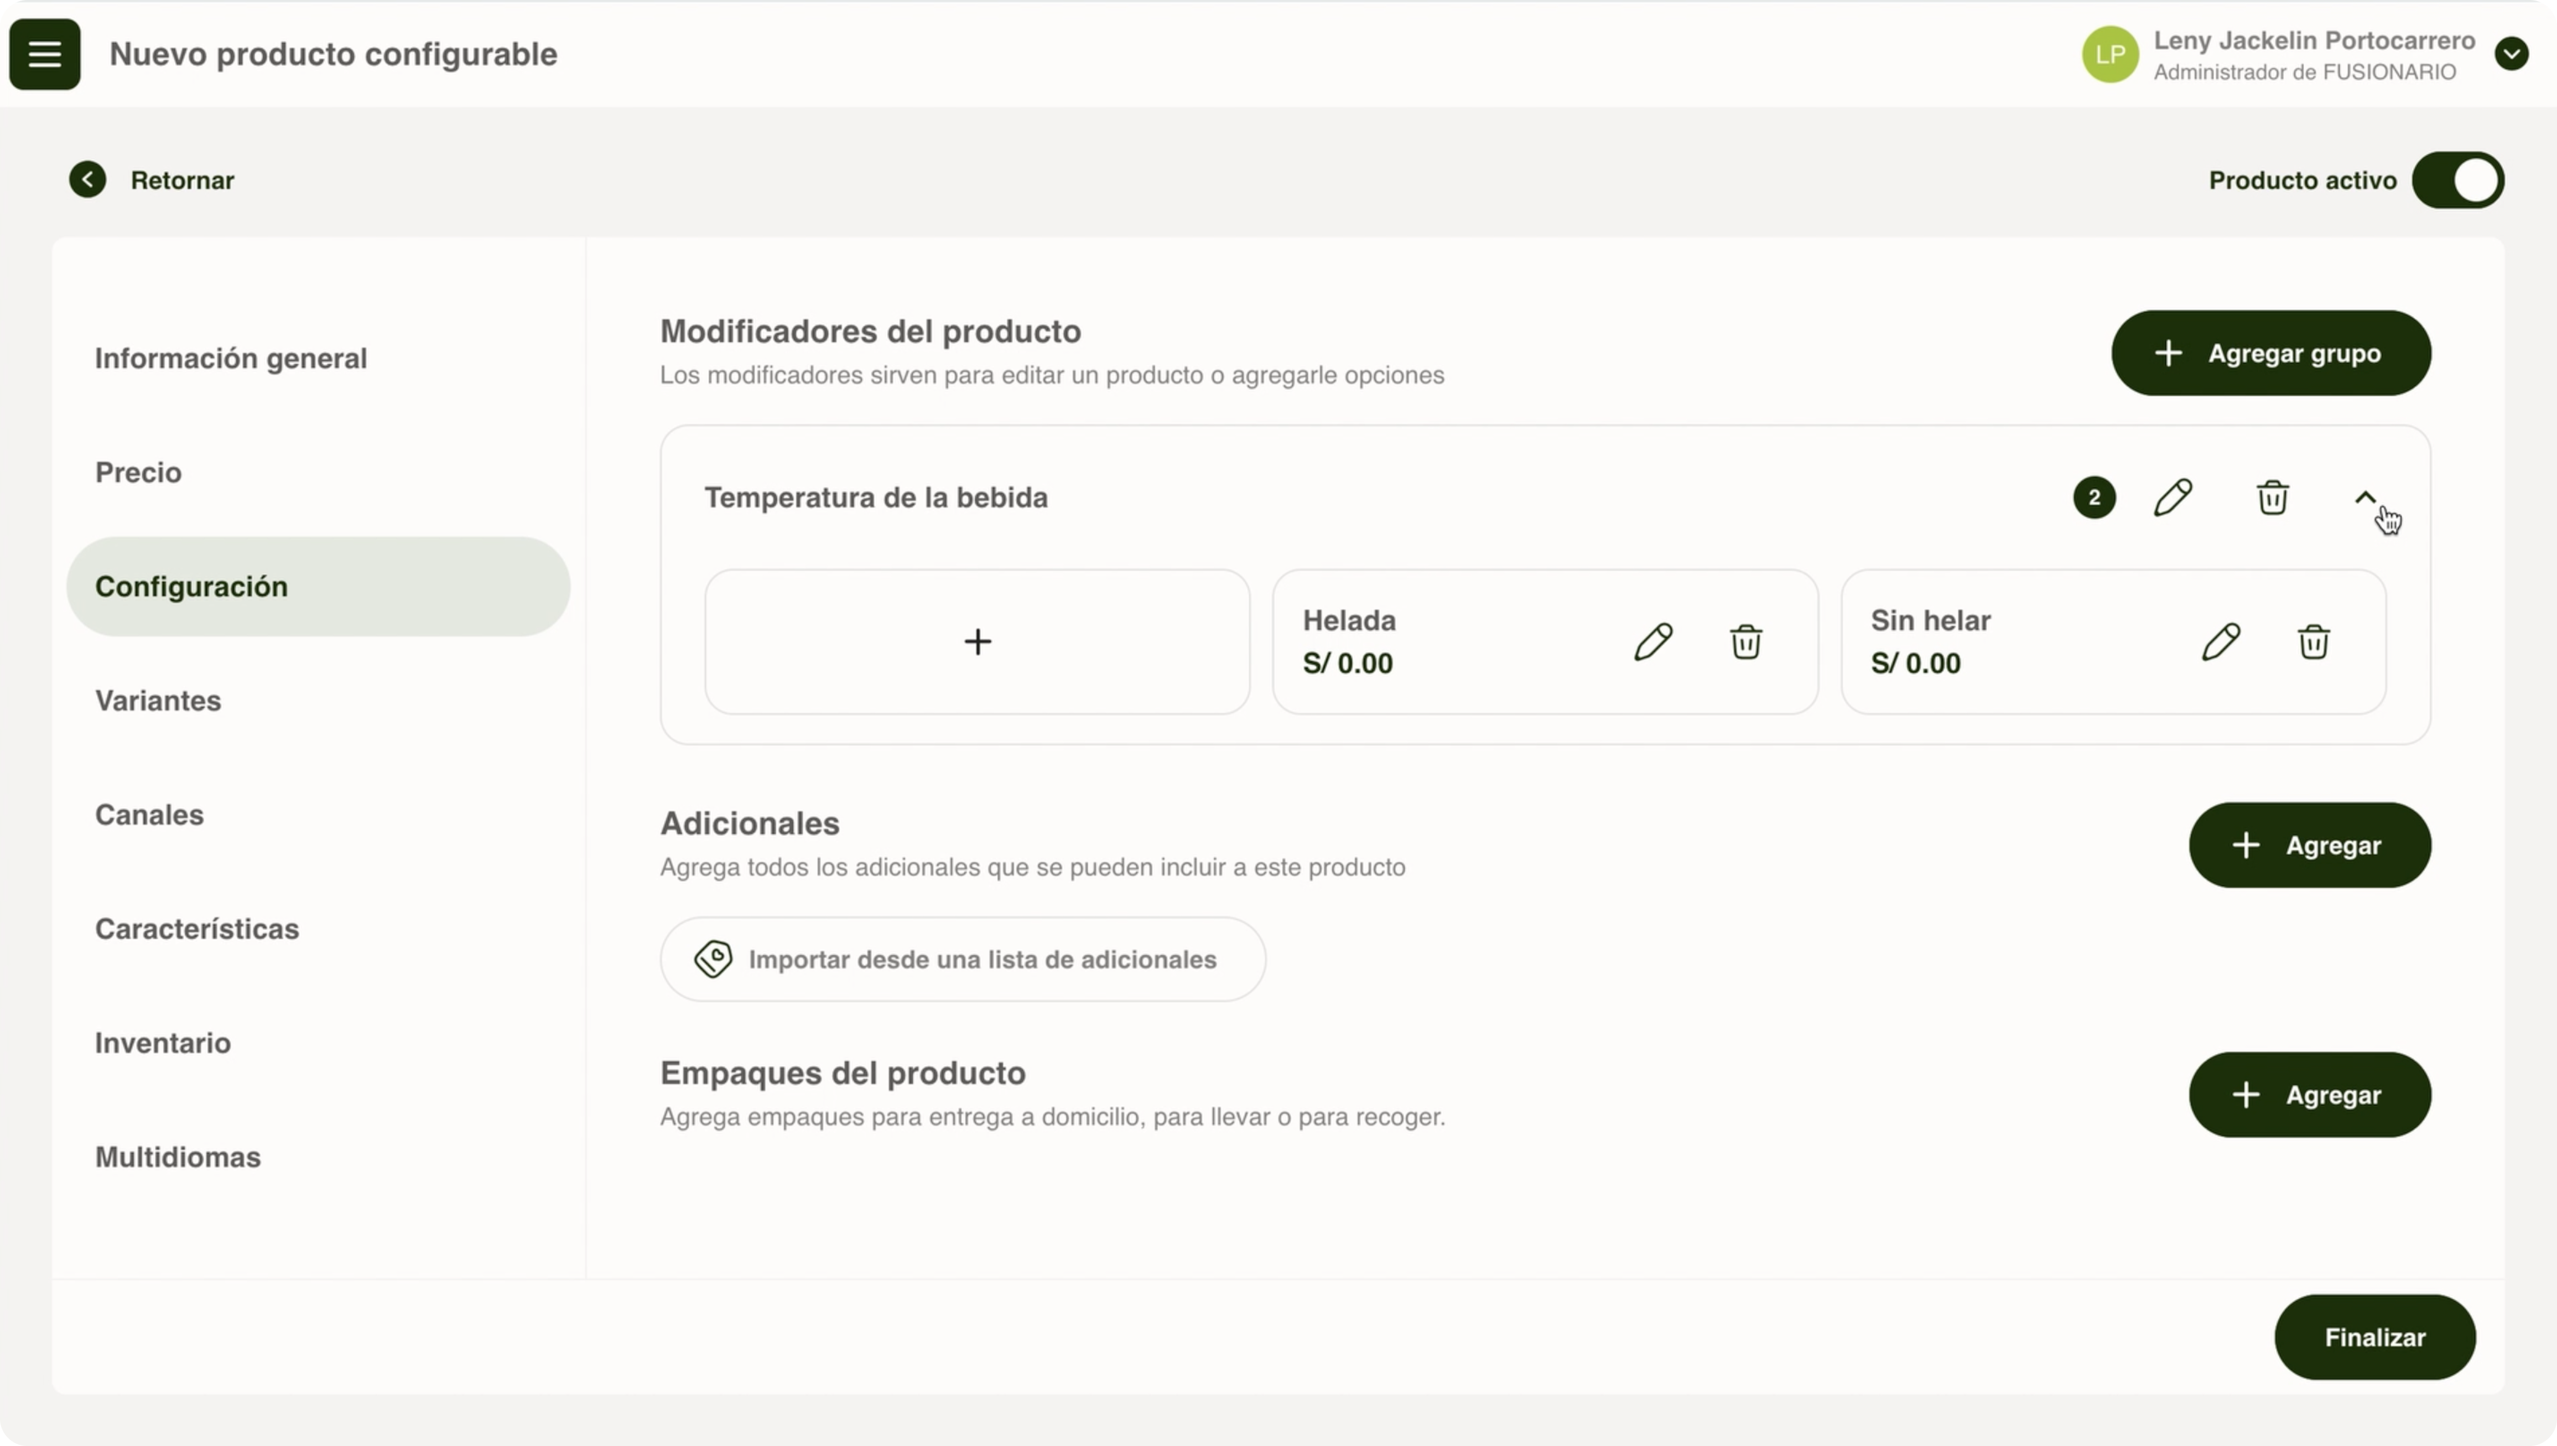
Task: Go to the Variantes section
Action: [x=158, y=700]
